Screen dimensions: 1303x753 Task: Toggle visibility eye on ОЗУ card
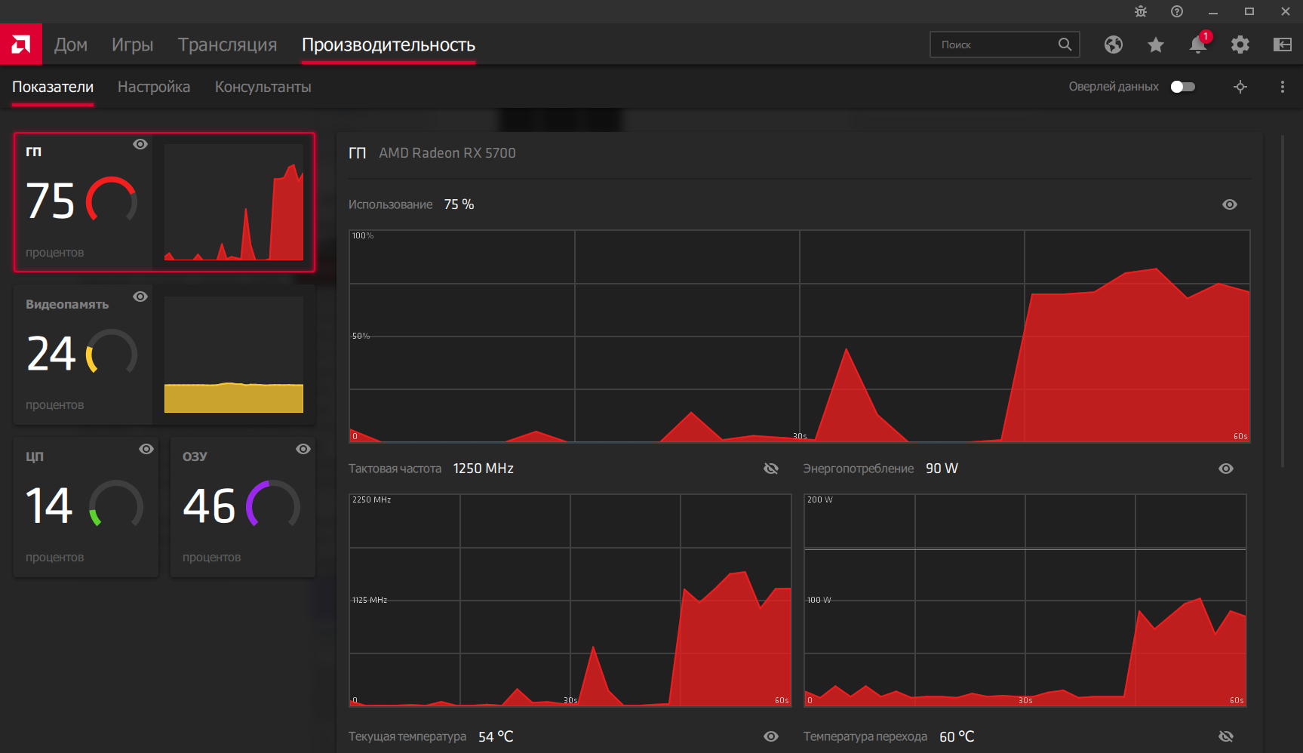[303, 449]
